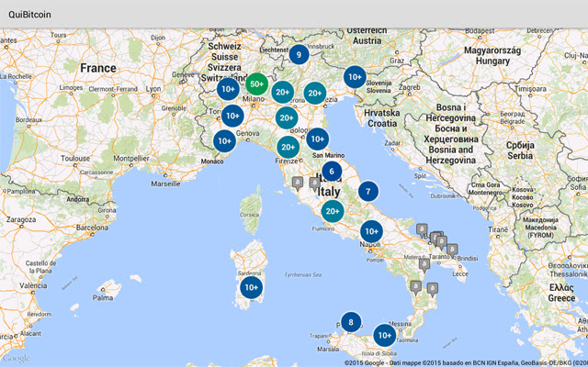Click the Google logo on the map
This screenshot has height=367, width=588.
pos(17,359)
